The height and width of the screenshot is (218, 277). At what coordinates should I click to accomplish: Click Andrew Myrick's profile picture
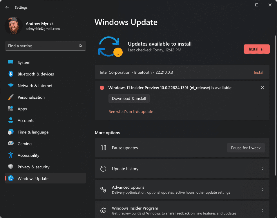pyautogui.click(x=14, y=26)
